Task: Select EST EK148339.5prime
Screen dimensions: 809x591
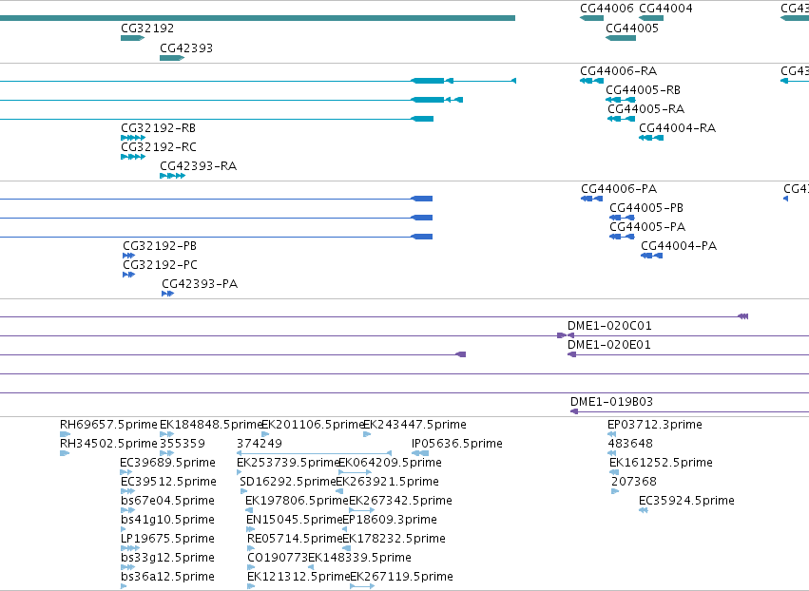Action: (359, 558)
